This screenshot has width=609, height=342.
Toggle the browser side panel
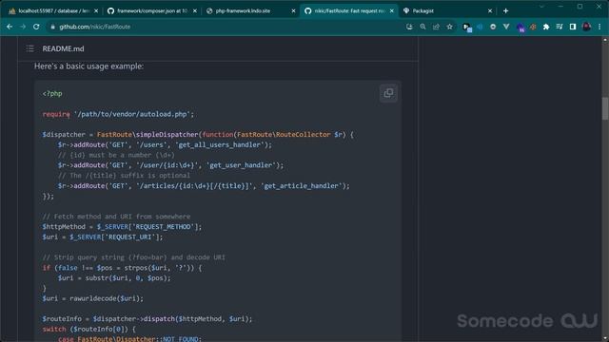pos(573,27)
